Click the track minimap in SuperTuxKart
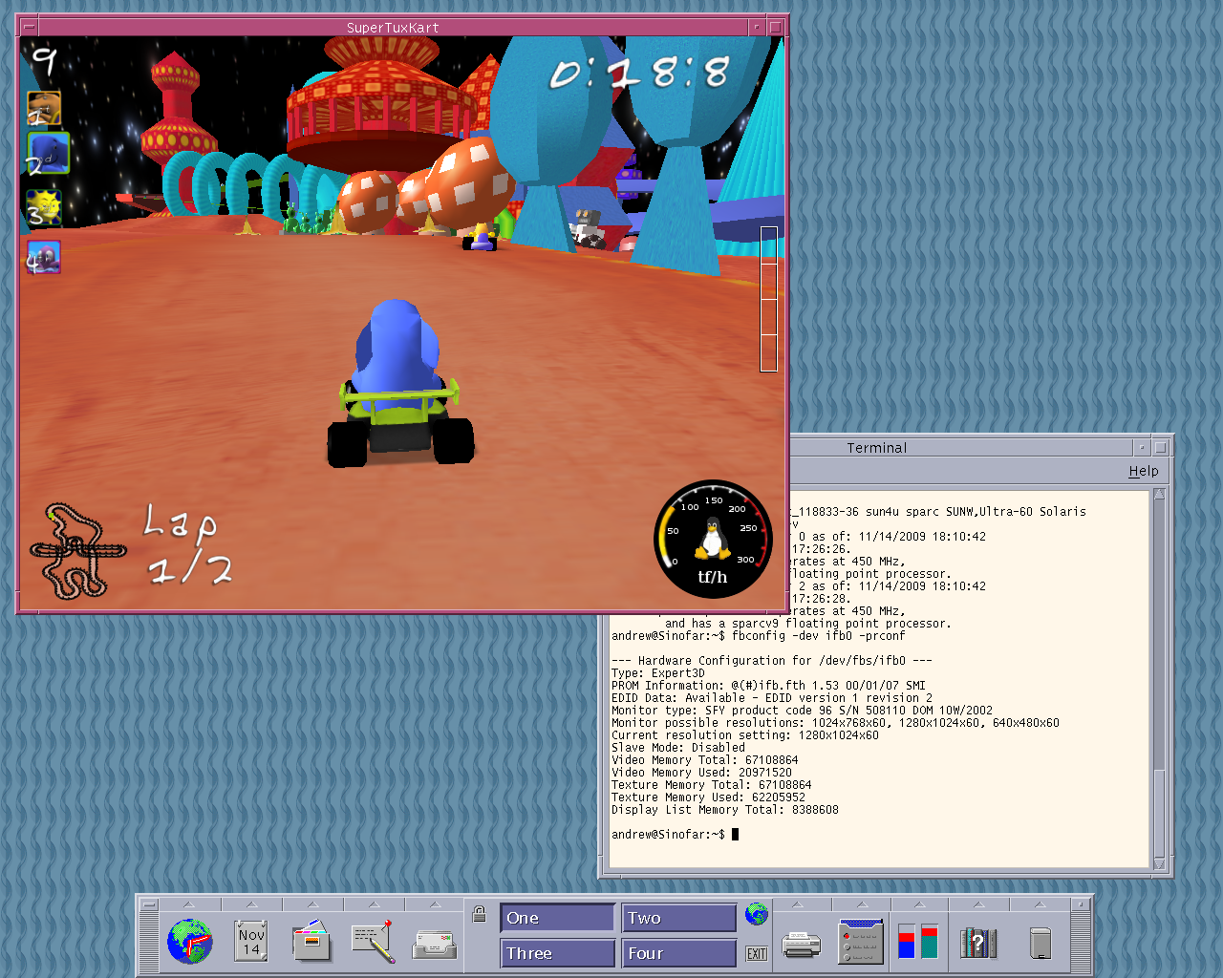The image size is (1223, 978). pos(78,551)
